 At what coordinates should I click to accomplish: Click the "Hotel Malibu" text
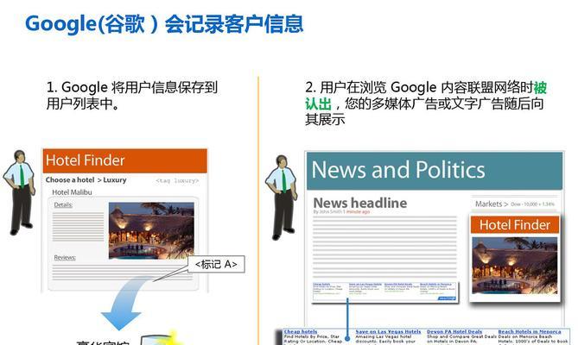pos(72,192)
